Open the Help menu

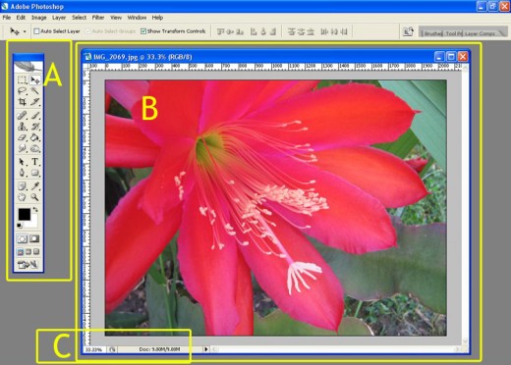point(157,18)
